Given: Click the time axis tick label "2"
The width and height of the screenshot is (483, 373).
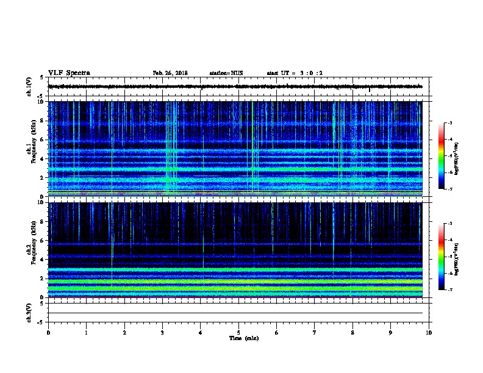Looking at the screenshot, I should (124, 332).
